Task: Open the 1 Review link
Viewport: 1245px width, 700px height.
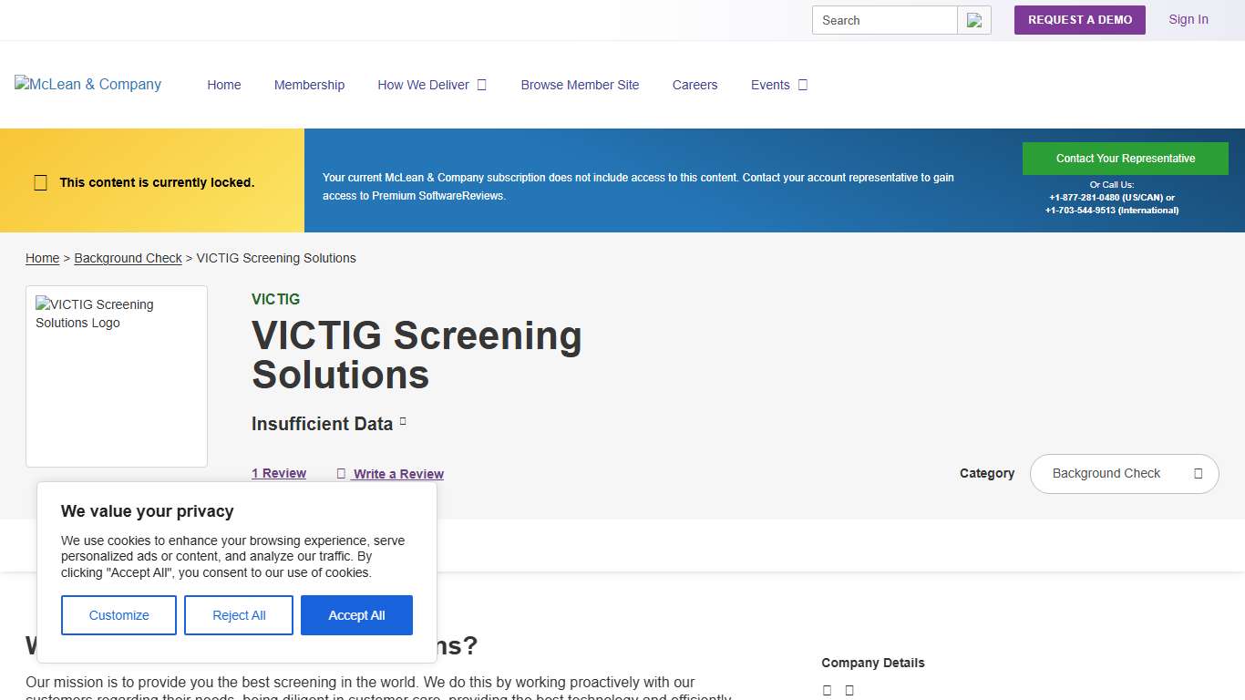Action: (x=278, y=473)
